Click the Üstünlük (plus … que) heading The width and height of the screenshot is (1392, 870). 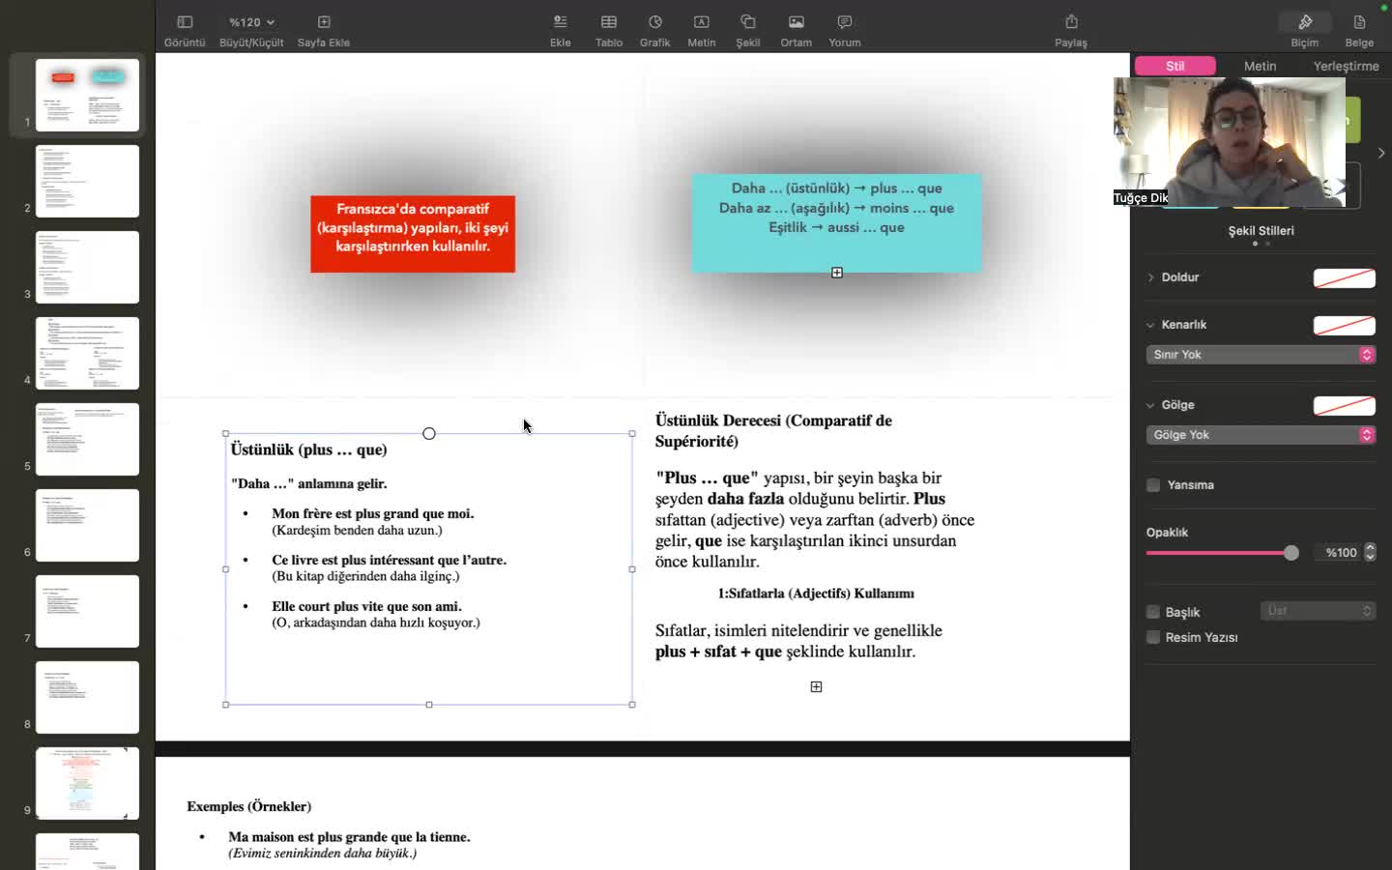309,449
